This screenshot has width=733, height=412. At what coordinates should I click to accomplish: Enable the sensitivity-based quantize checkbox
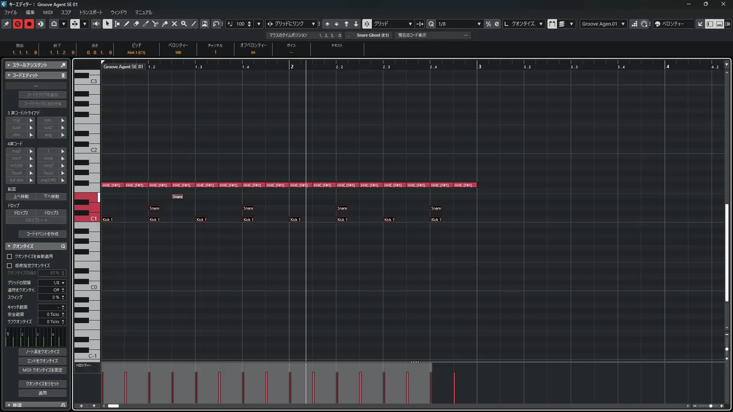coord(10,266)
